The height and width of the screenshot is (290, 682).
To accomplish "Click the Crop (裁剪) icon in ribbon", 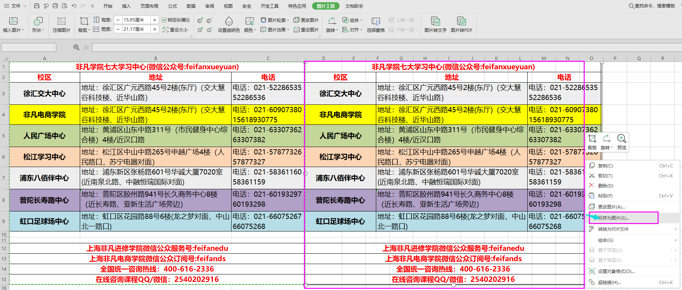I will (84, 21).
